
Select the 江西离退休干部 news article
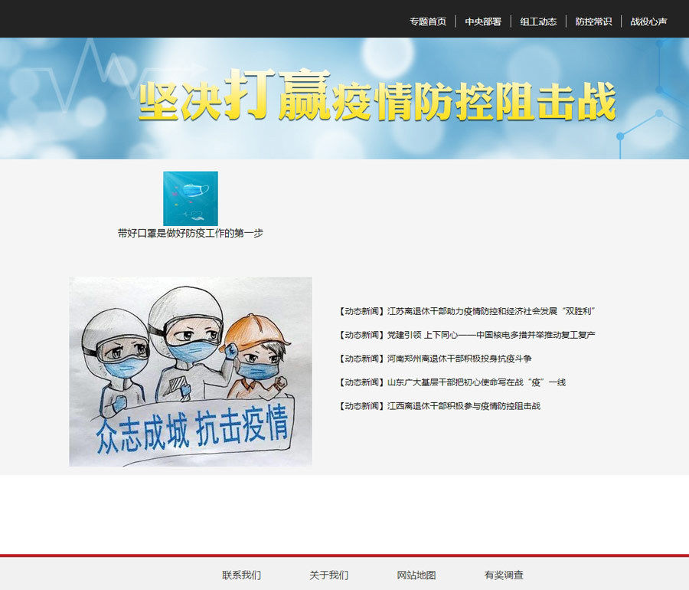tap(463, 406)
